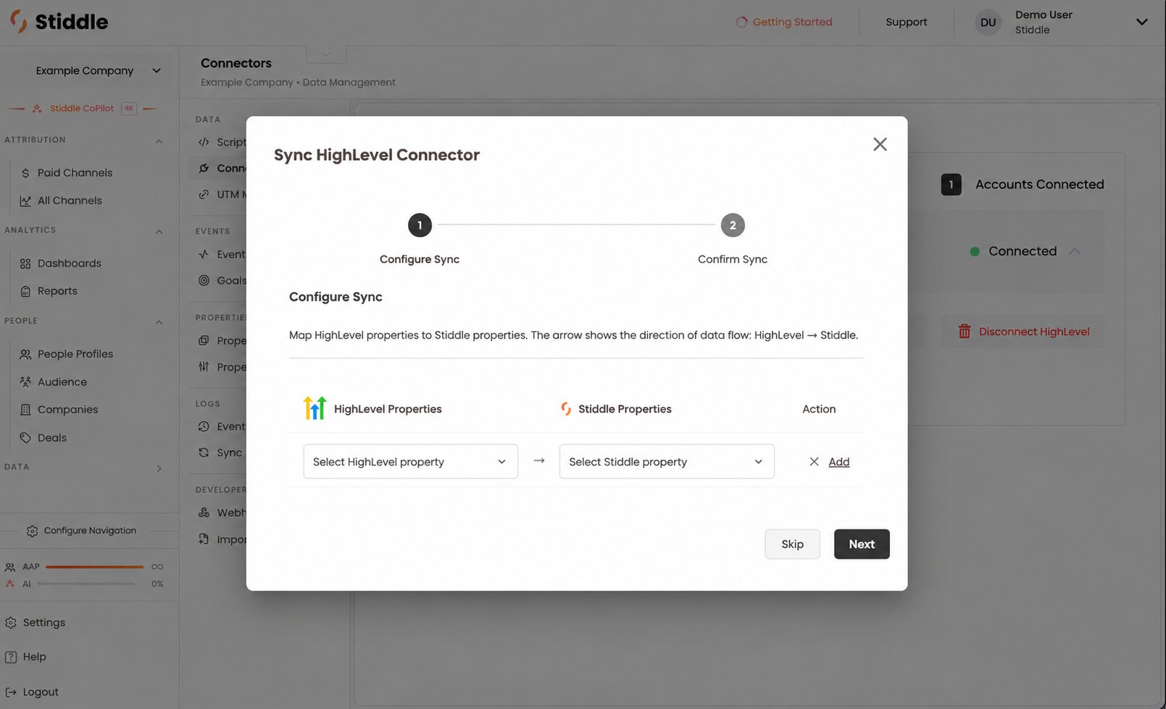Click the Help question icon
Viewport: 1166px width, 709px height.
(11, 657)
